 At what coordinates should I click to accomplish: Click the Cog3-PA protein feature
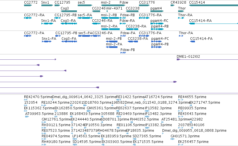69,41
